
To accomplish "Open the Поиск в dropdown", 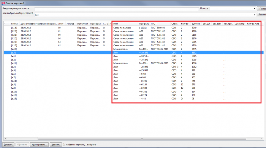I will [254, 9].
